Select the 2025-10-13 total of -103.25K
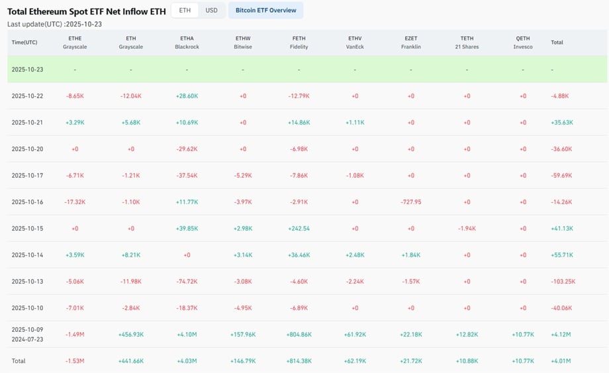 [563, 282]
